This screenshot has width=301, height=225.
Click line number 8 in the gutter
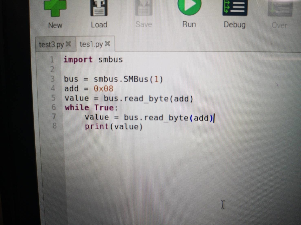pos(55,126)
